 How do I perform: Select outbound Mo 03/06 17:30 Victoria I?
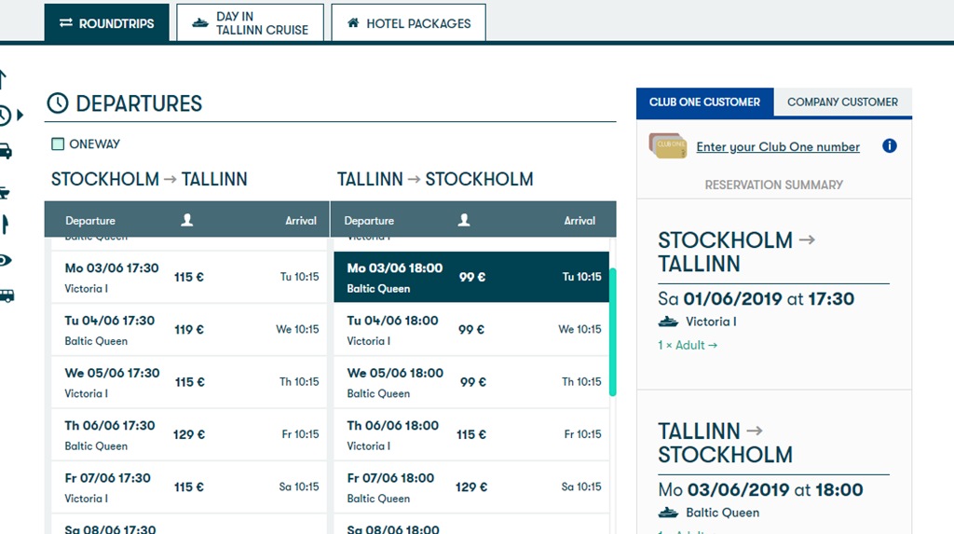pyautogui.click(x=189, y=277)
